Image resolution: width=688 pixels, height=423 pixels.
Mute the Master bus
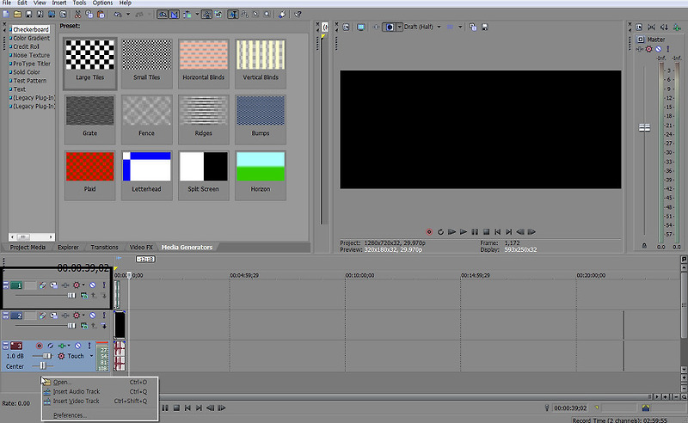658,49
